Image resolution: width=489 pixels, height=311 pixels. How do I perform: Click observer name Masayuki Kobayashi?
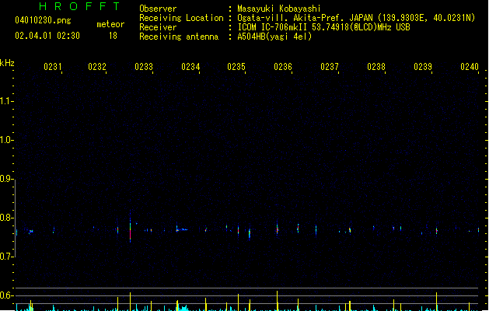(x=279, y=9)
